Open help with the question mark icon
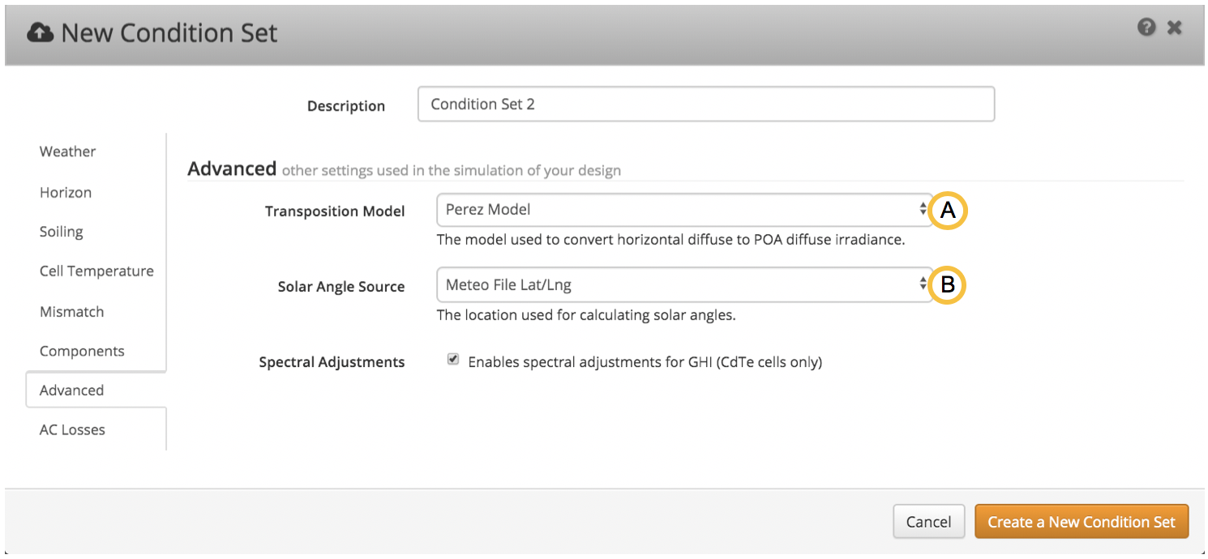This screenshot has width=1208, height=559. click(x=1146, y=28)
